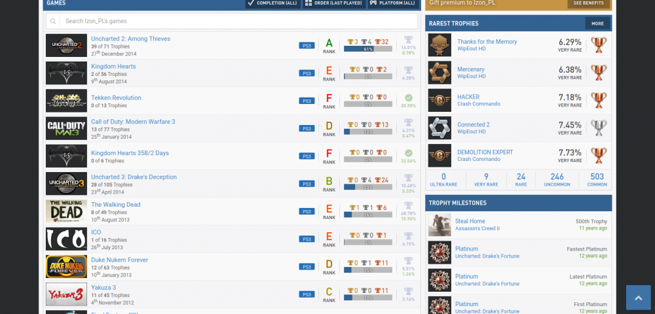Click the Mercenary trophy icon
The height and width of the screenshot is (314, 655).
pos(440,73)
